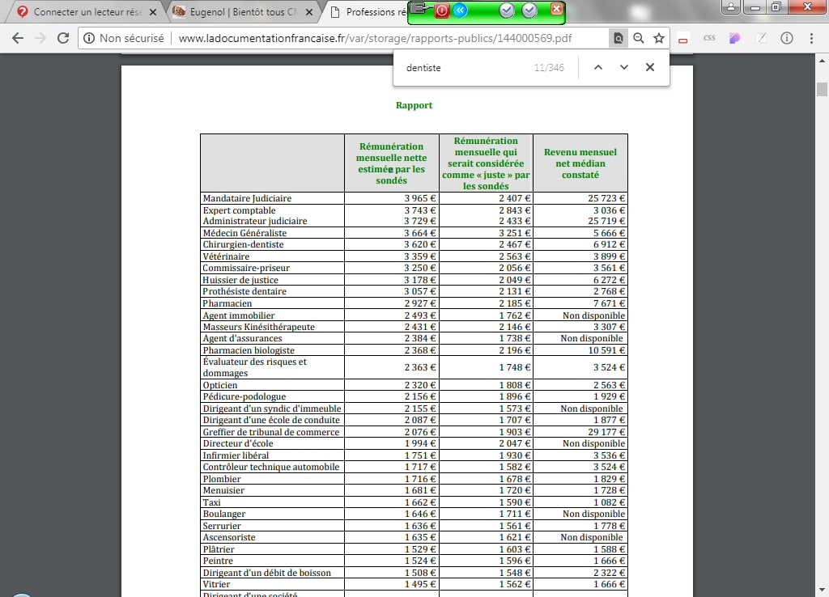Click the second checkmark on the green toolbar
The image size is (829, 597).
point(529,11)
